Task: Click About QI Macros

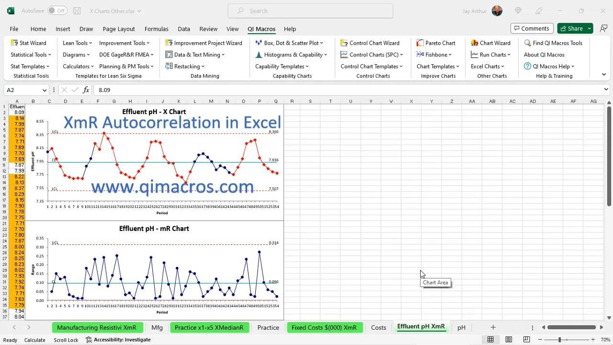Action: (x=544, y=55)
